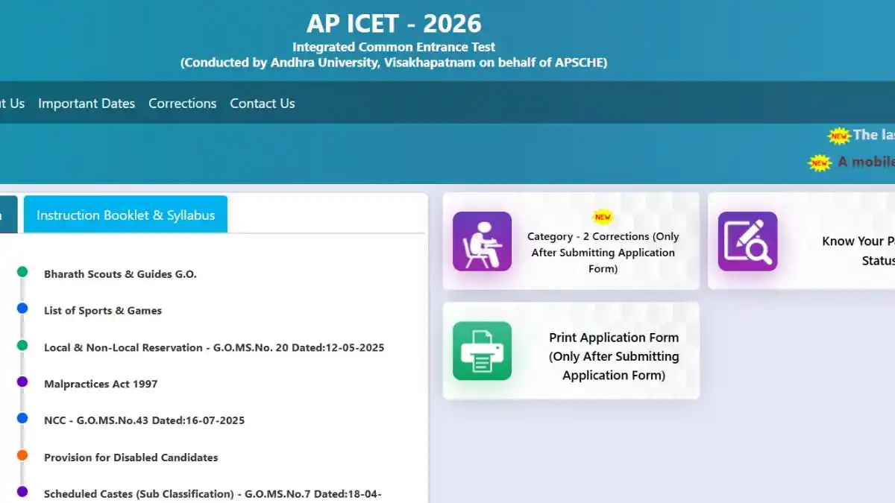This screenshot has height=503, width=895.
Task: Open Contact Us in the navigation bar
Action: click(263, 104)
